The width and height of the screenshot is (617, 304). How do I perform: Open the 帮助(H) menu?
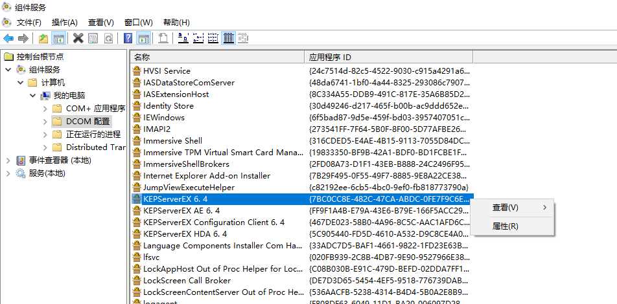(176, 23)
